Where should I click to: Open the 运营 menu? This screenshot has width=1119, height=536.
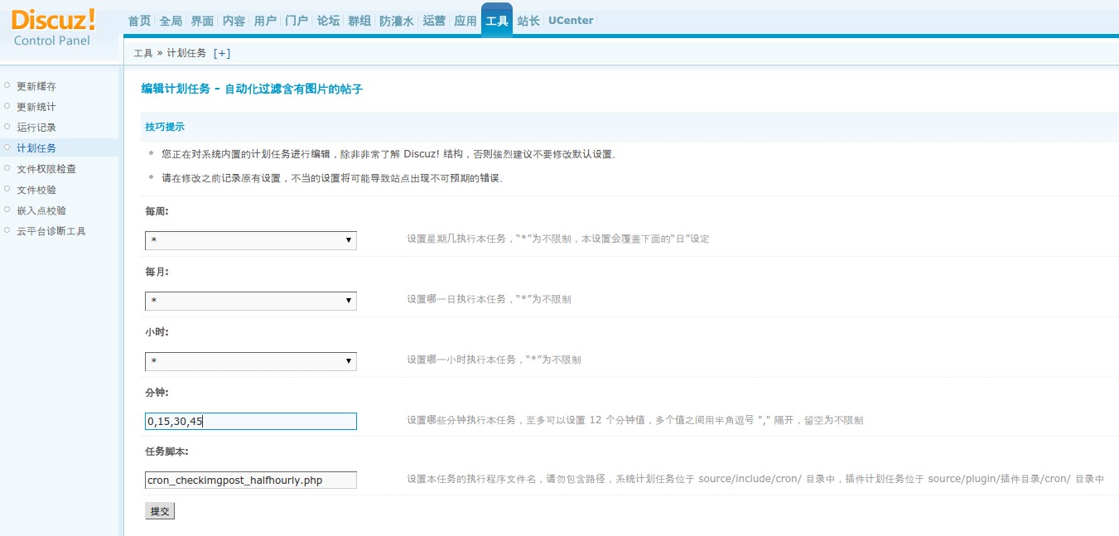433,21
